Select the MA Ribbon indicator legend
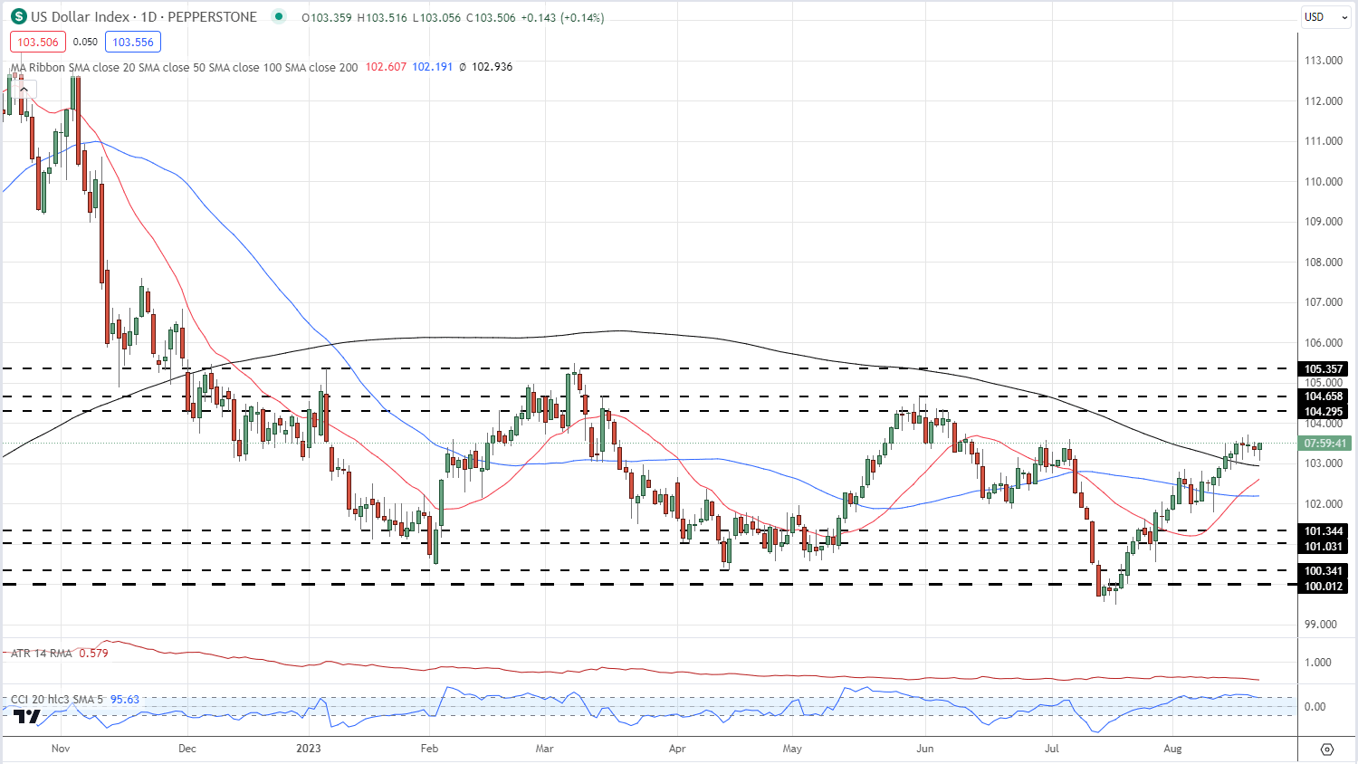This screenshot has height=764, width=1358. pos(185,67)
